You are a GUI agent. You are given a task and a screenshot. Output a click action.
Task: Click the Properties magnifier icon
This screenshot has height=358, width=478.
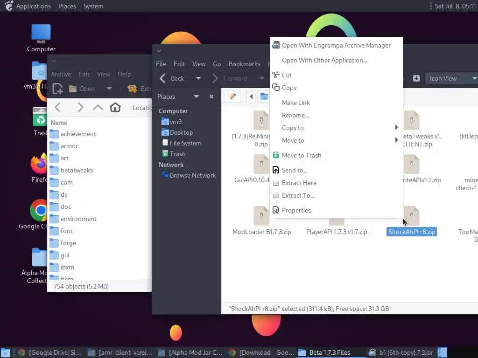coord(276,210)
